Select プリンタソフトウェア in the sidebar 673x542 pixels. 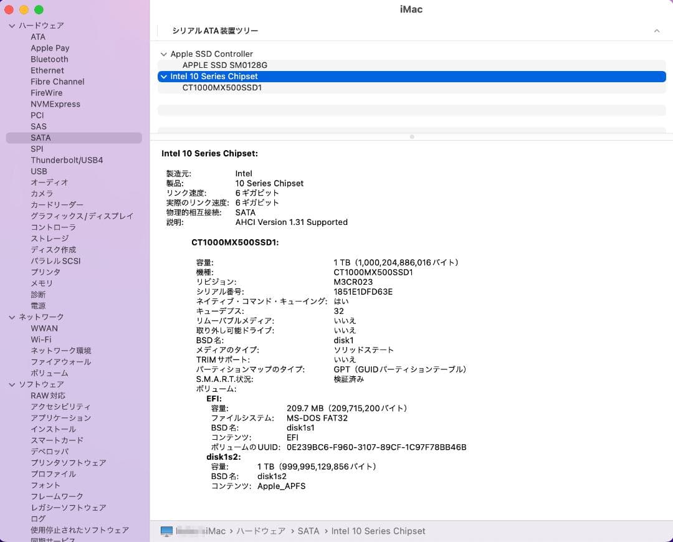(x=69, y=463)
